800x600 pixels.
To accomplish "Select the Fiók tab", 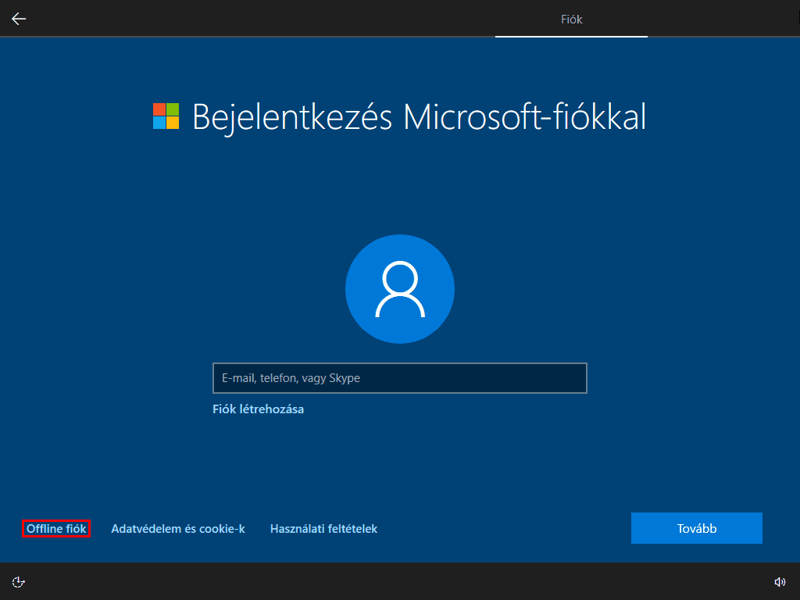I will 571,19.
